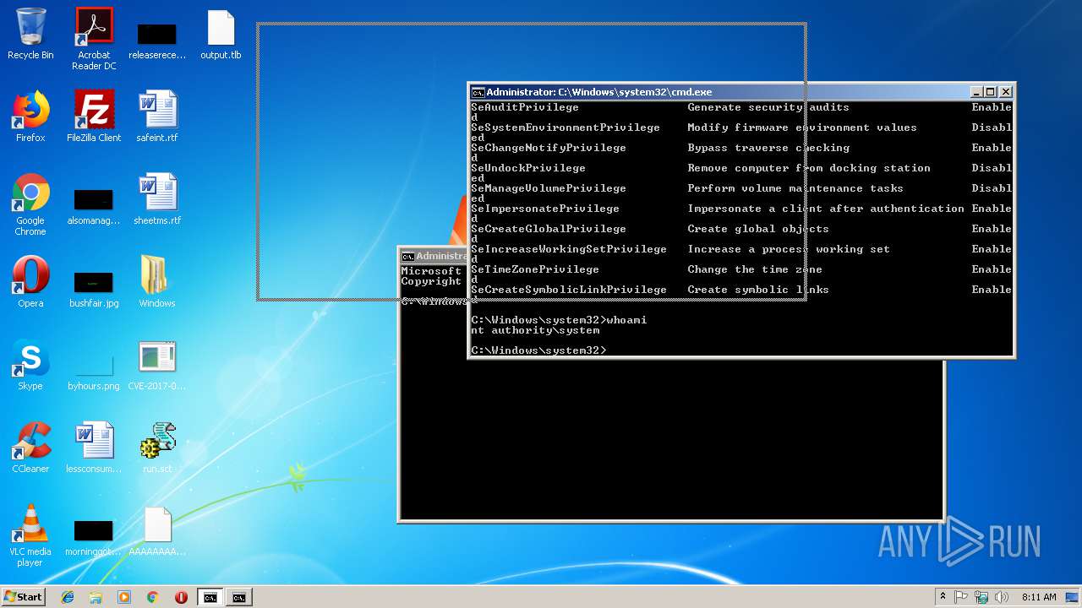Switch to second cmd taskbar button
The height and width of the screenshot is (608, 1082).
pos(239,597)
